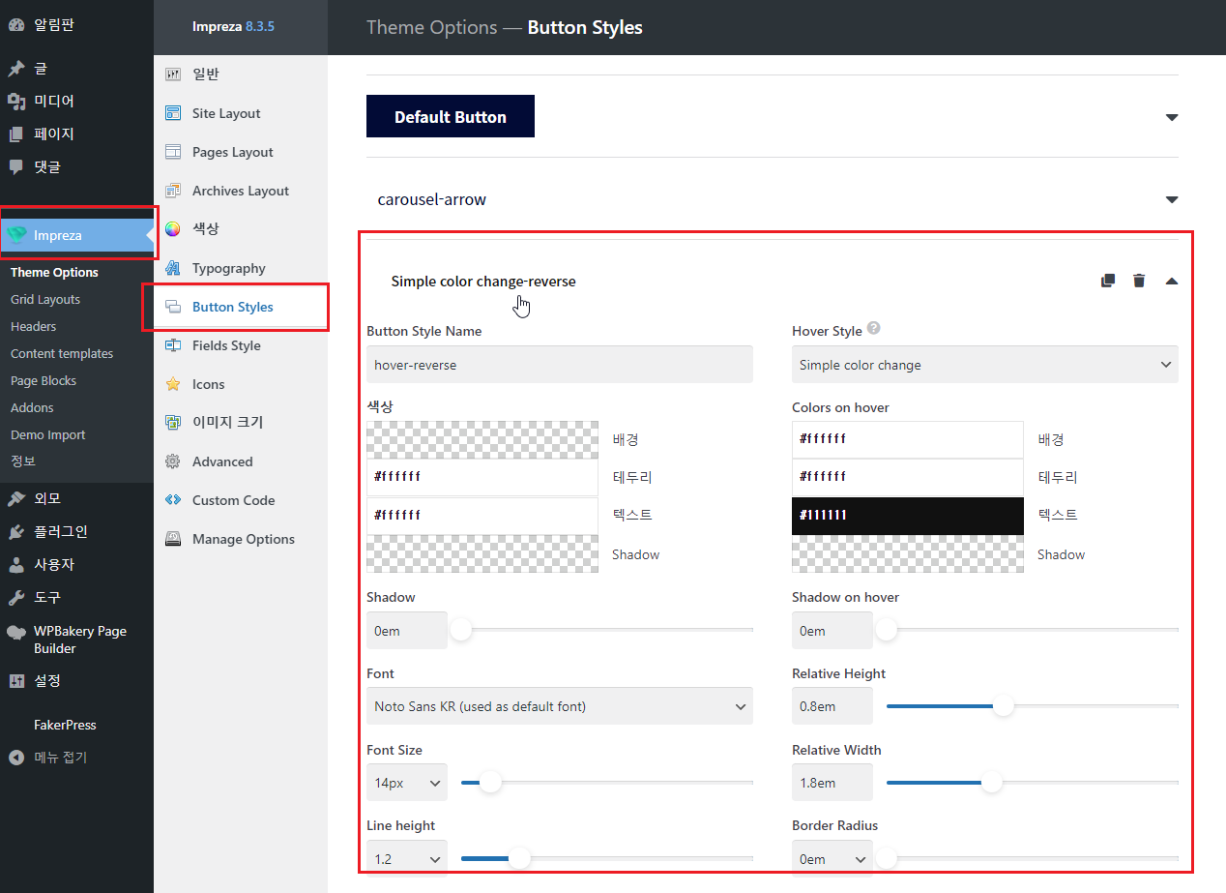The width and height of the screenshot is (1226, 893).
Task: Click the Typography icon in sidebar
Action: (173, 268)
